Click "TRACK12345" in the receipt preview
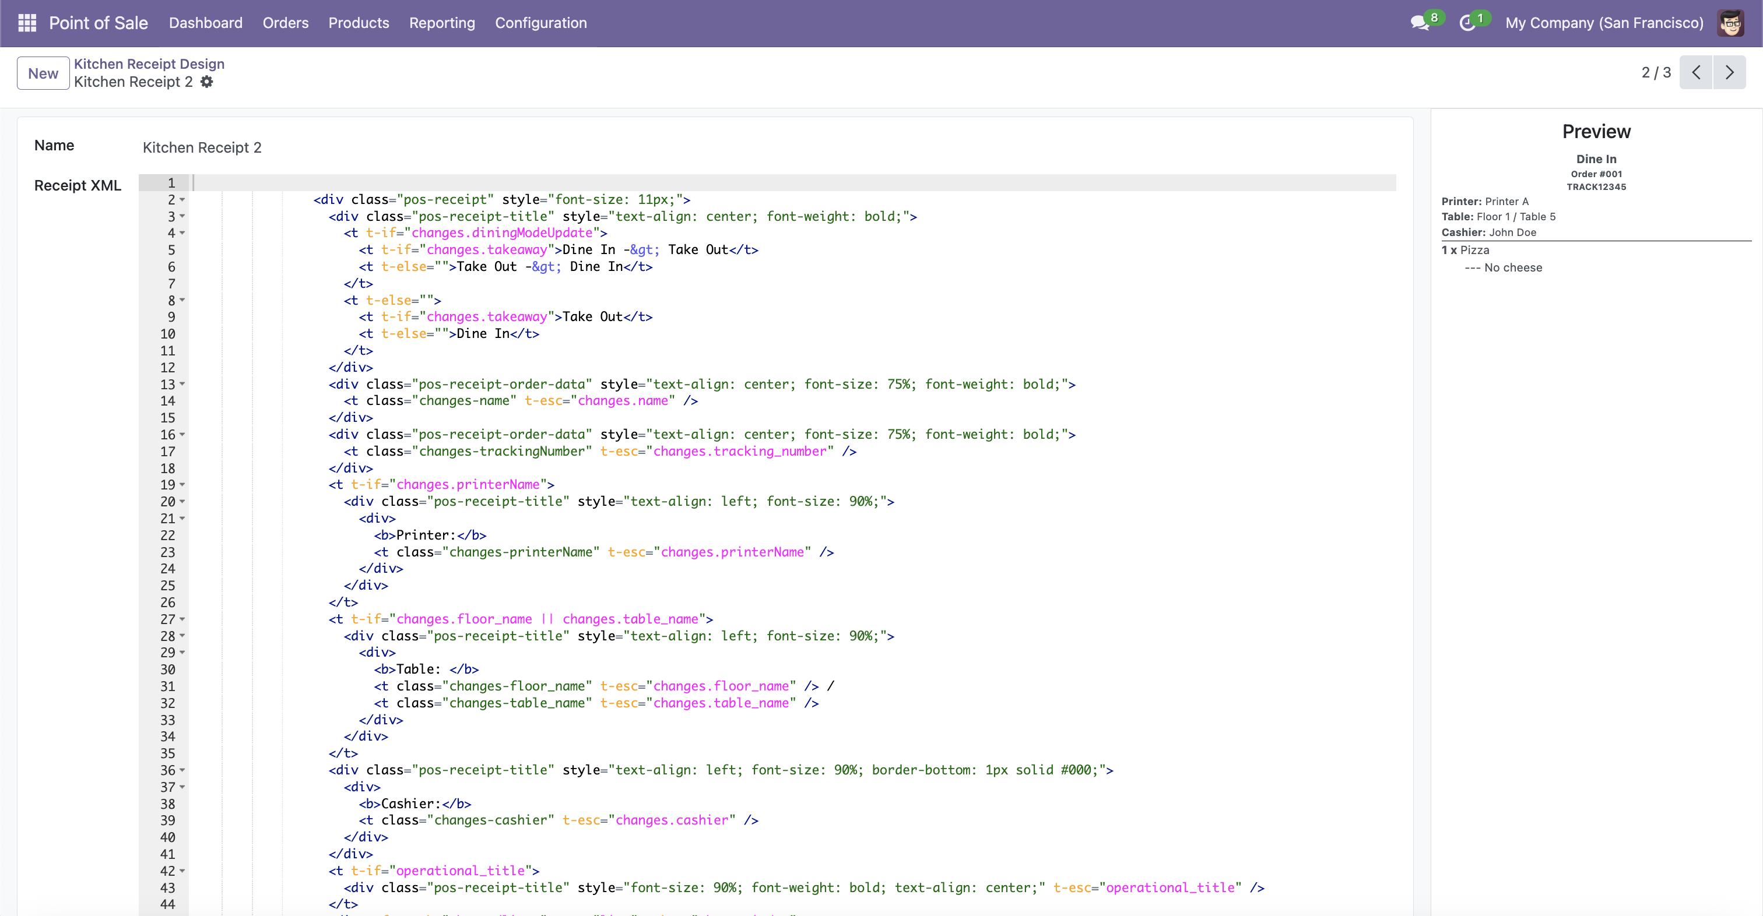 [1596, 187]
